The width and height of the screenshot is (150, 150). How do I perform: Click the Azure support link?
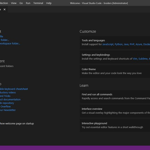tap(139, 44)
